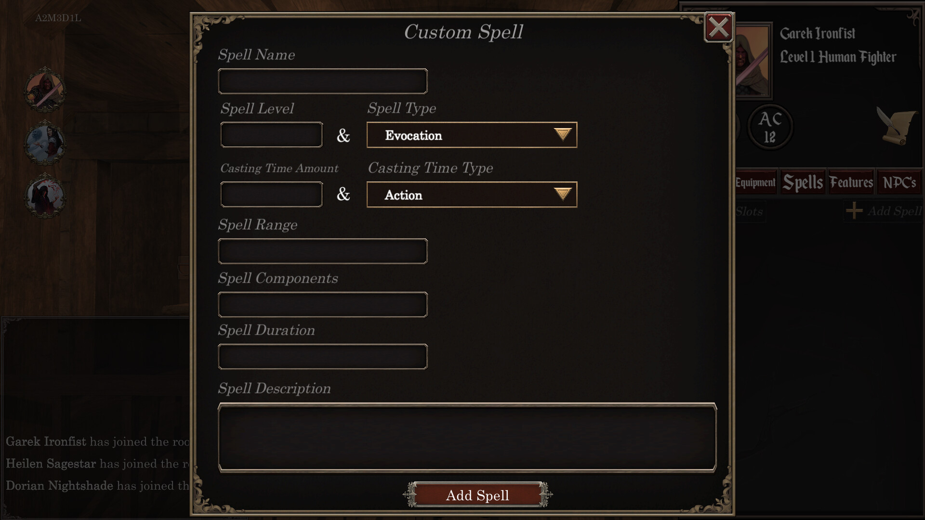925x520 pixels.
Task: Switch to the Equipment tab
Action: 755,182
